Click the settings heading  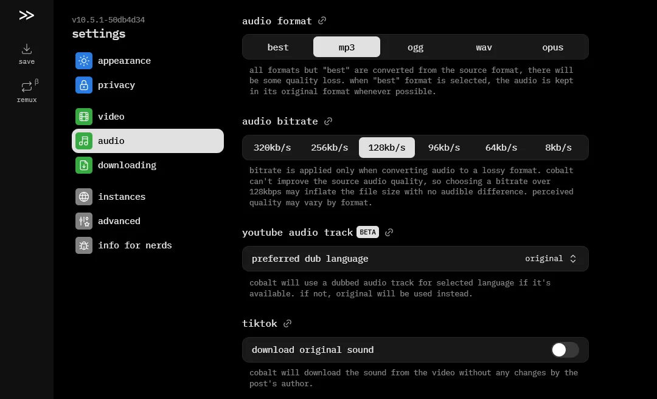pos(99,33)
